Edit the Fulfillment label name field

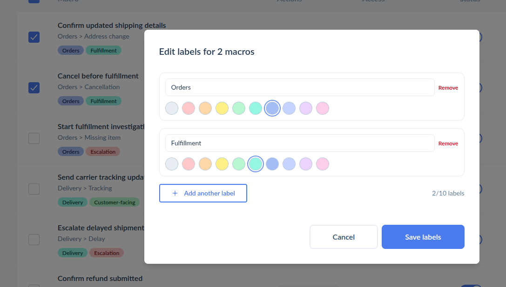[300, 143]
